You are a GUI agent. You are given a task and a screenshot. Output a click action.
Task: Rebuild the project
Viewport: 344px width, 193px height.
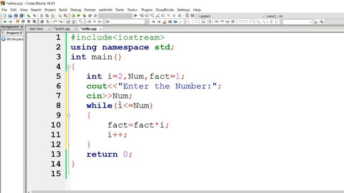pos(90,16)
